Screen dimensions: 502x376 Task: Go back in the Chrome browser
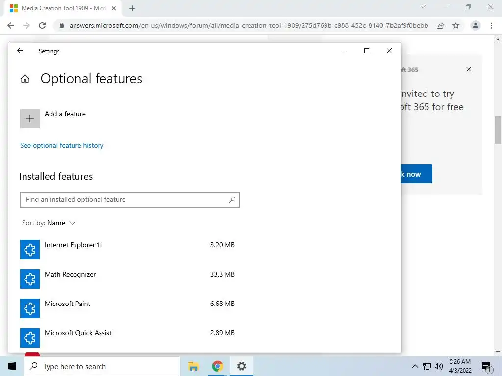click(11, 25)
